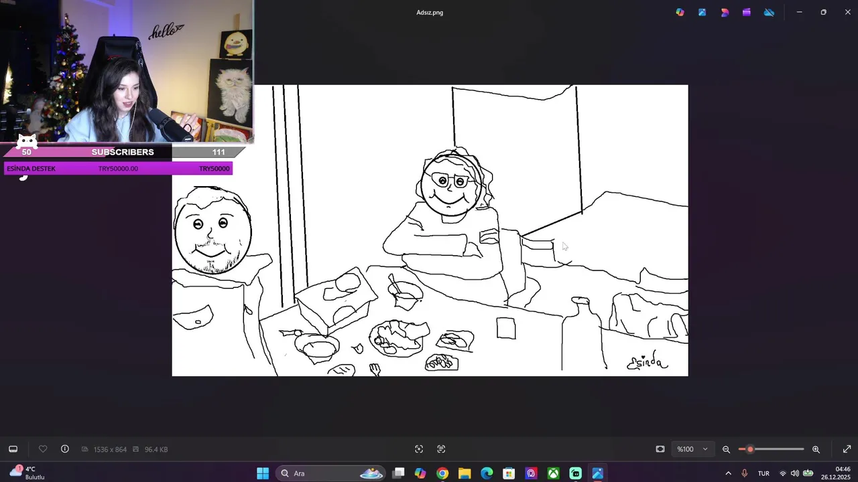This screenshot has height=482, width=858.
Task: Click the drawing image in the viewer
Action: [x=430, y=230]
